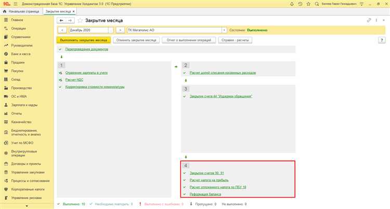Click Выполнить закрытие месяца button
Image resolution: width=390 pixels, height=209 pixels.
click(x=84, y=40)
